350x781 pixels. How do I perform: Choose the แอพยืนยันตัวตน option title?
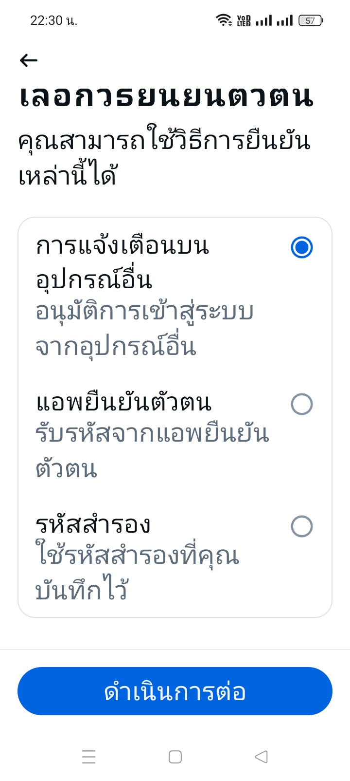coord(124,403)
